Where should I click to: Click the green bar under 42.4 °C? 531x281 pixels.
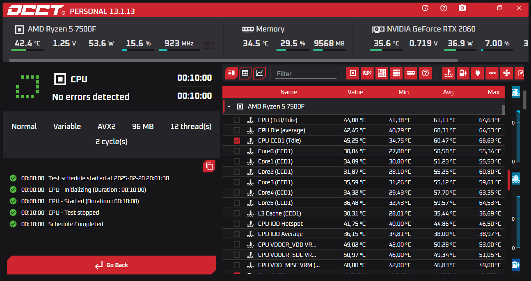27,50
